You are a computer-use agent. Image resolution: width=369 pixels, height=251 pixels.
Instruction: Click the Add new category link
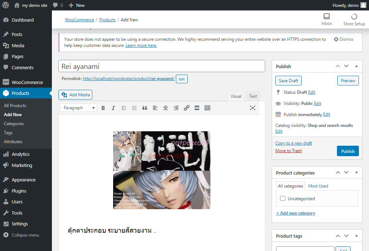[295, 213]
